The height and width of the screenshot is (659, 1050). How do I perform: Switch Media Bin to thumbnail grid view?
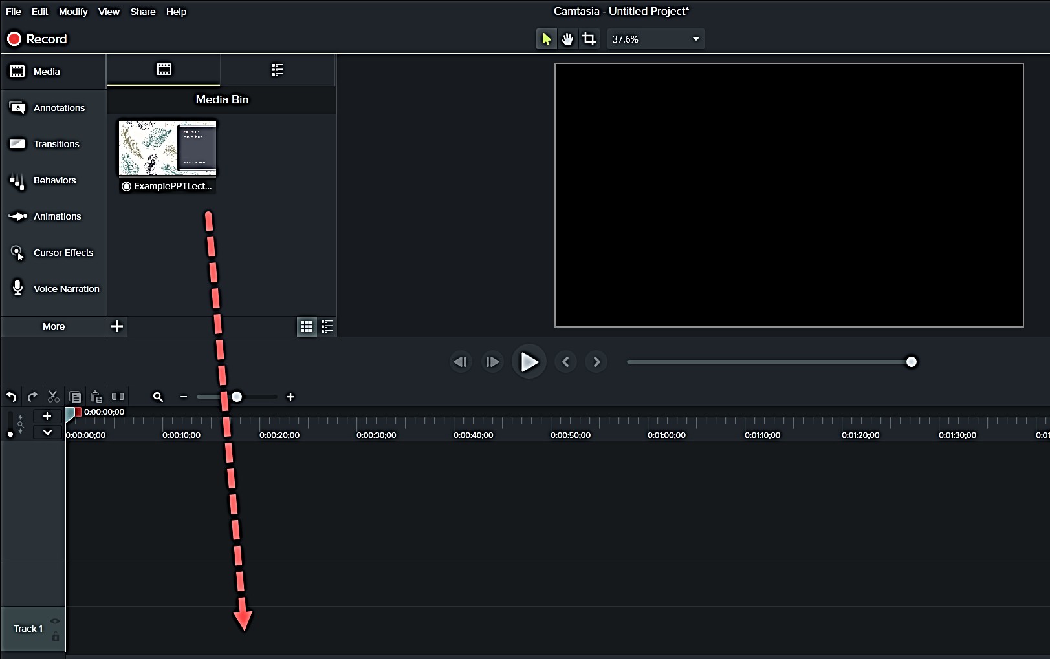click(307, 326)
